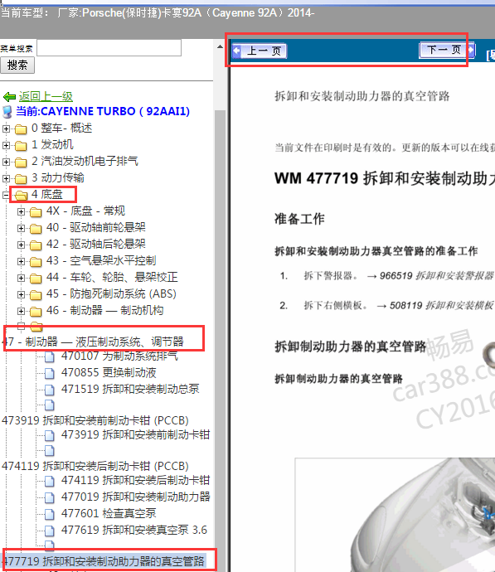Click folder icon of 0 整车-概述

point(21,128)
